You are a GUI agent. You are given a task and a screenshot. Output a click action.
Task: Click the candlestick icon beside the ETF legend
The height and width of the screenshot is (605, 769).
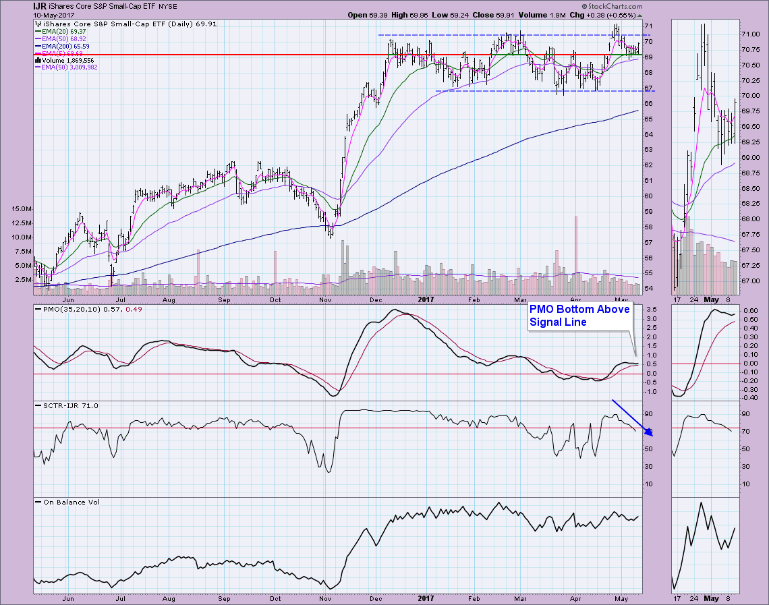(x=36, y=23)
